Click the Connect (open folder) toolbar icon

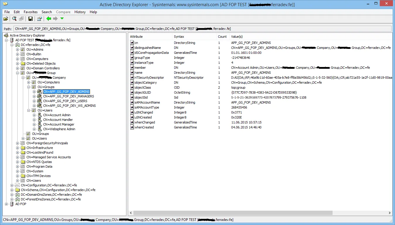[6, 19]
